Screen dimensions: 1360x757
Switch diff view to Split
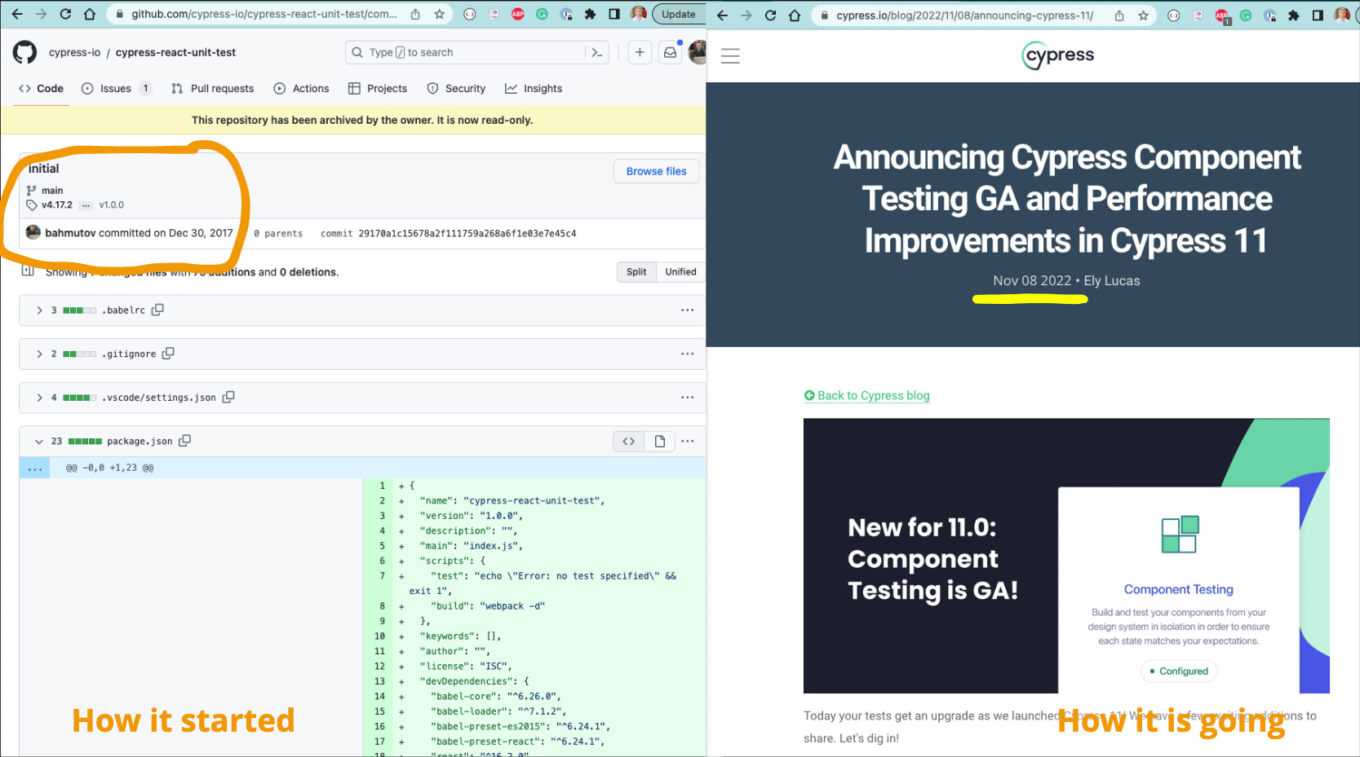[x=636, y=271]
